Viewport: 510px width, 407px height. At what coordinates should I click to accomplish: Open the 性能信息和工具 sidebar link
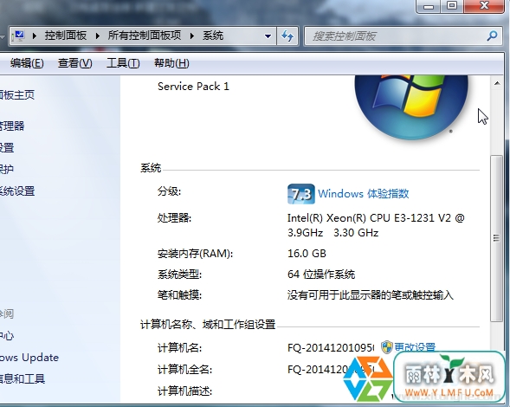tap(23, 378)
